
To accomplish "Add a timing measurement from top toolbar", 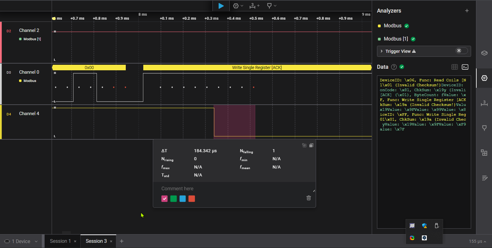I will 254,6.
